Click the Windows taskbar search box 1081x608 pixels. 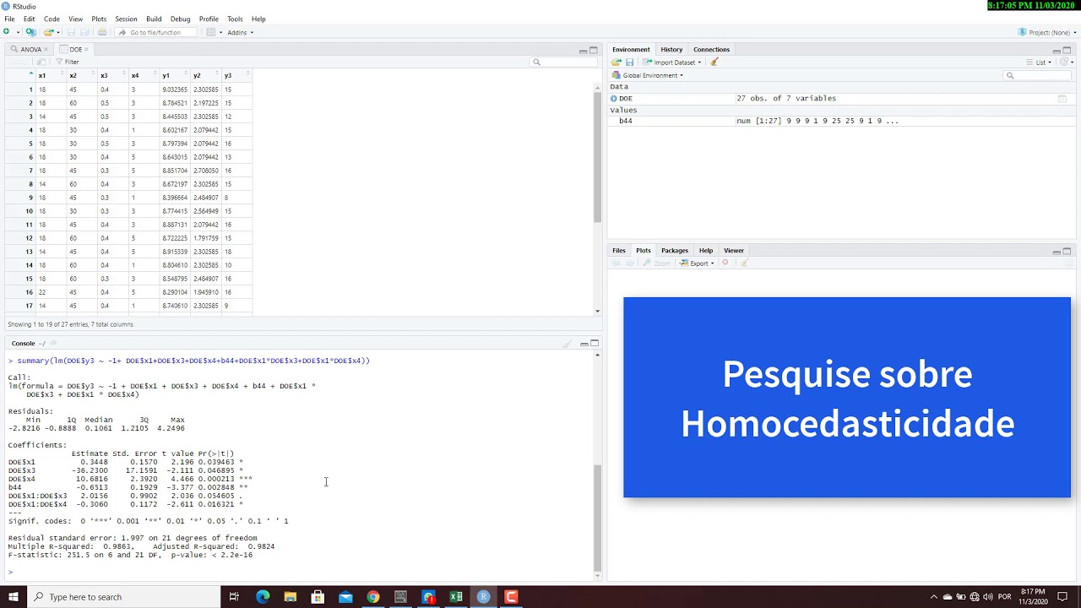122,597
